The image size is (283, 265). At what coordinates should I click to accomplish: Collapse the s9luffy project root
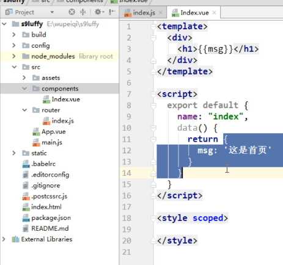(4, 24)
